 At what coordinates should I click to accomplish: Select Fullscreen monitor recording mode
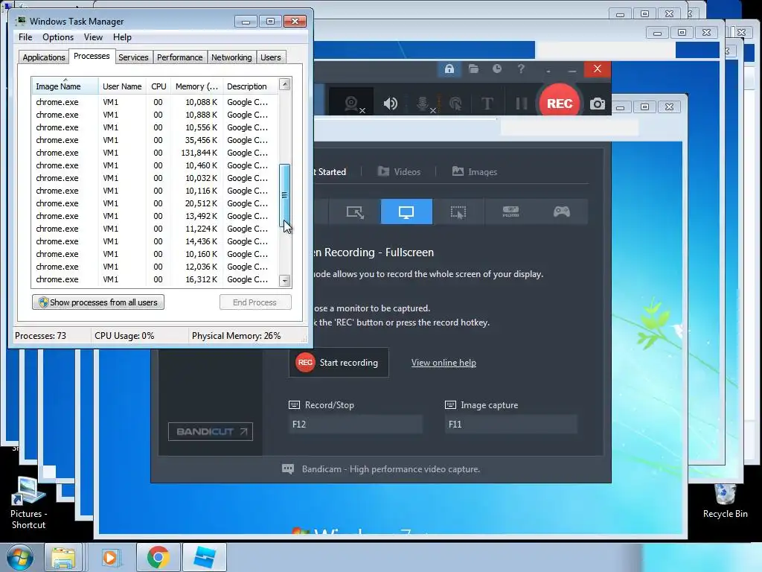tap(406, 212)
